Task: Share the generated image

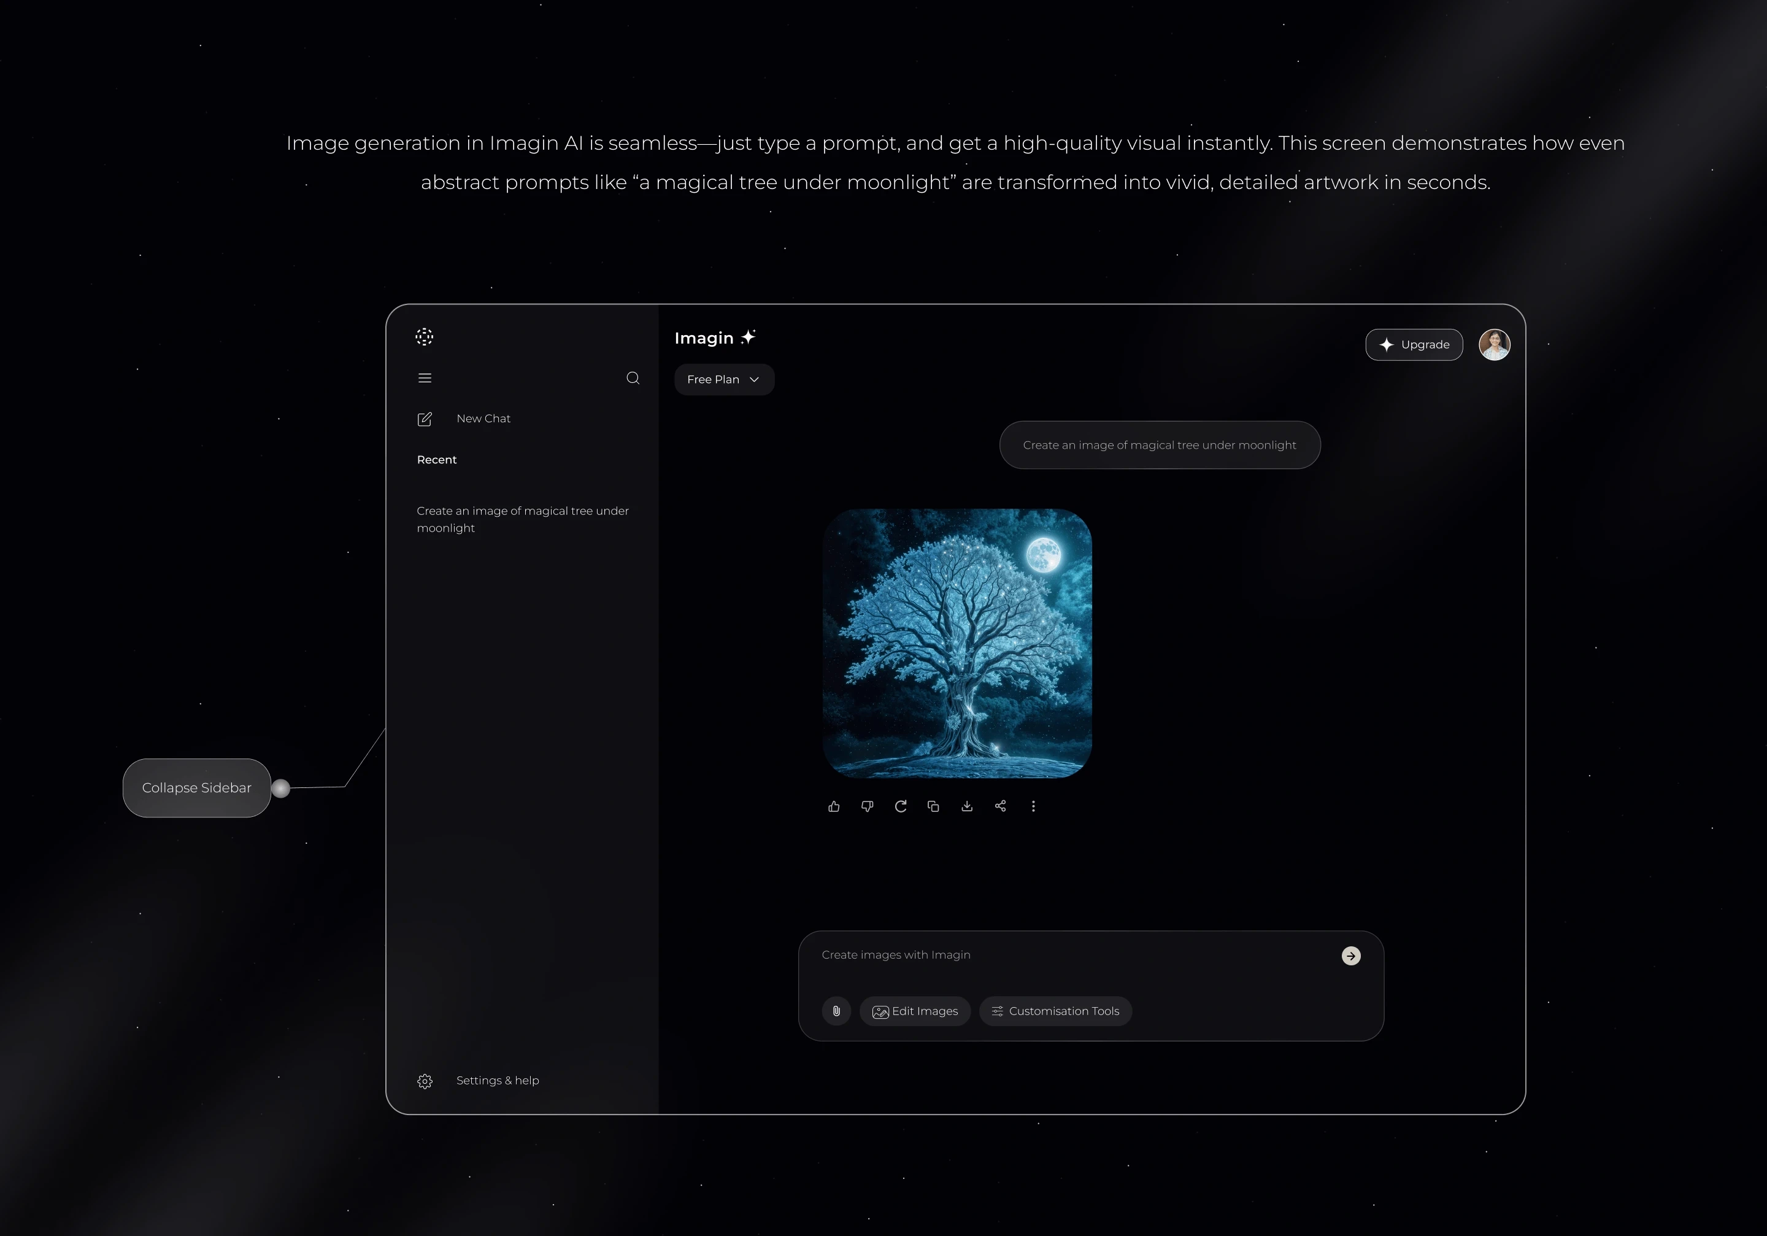Action: click(999, 806)
